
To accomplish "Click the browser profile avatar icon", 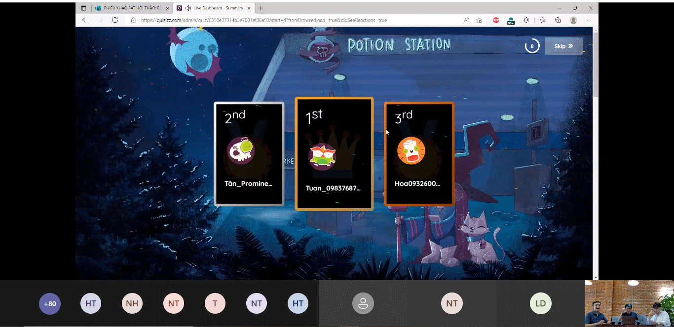I will (573, 20).
